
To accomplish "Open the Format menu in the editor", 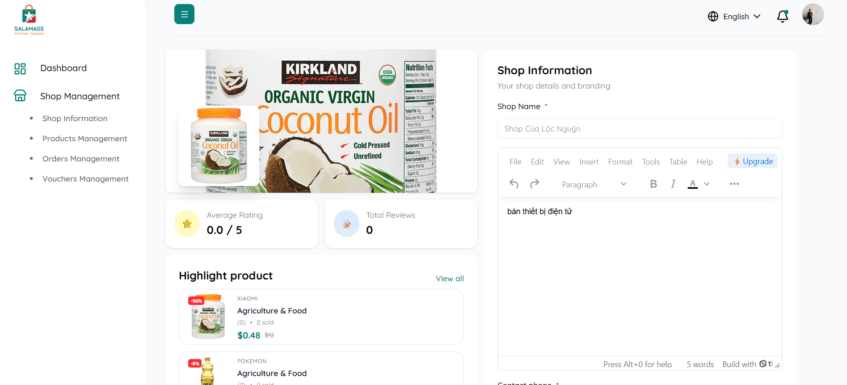I will coord(620,161).
